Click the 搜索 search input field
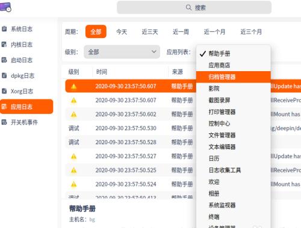 pyautogui.click(x=194, y=8)
